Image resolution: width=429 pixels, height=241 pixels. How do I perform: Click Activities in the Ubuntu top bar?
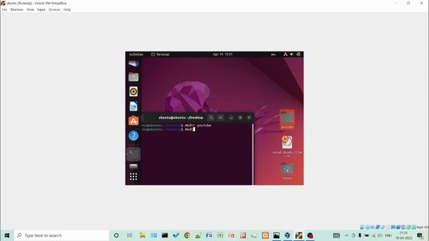[x=136, y=54]
